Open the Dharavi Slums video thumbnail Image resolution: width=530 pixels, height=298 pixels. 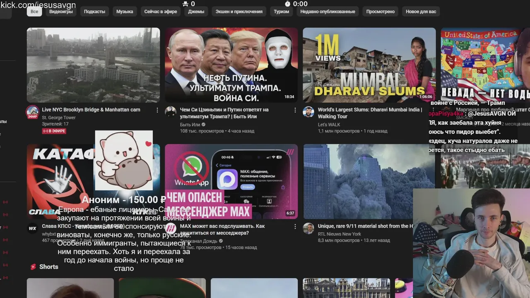coord(369,65)
